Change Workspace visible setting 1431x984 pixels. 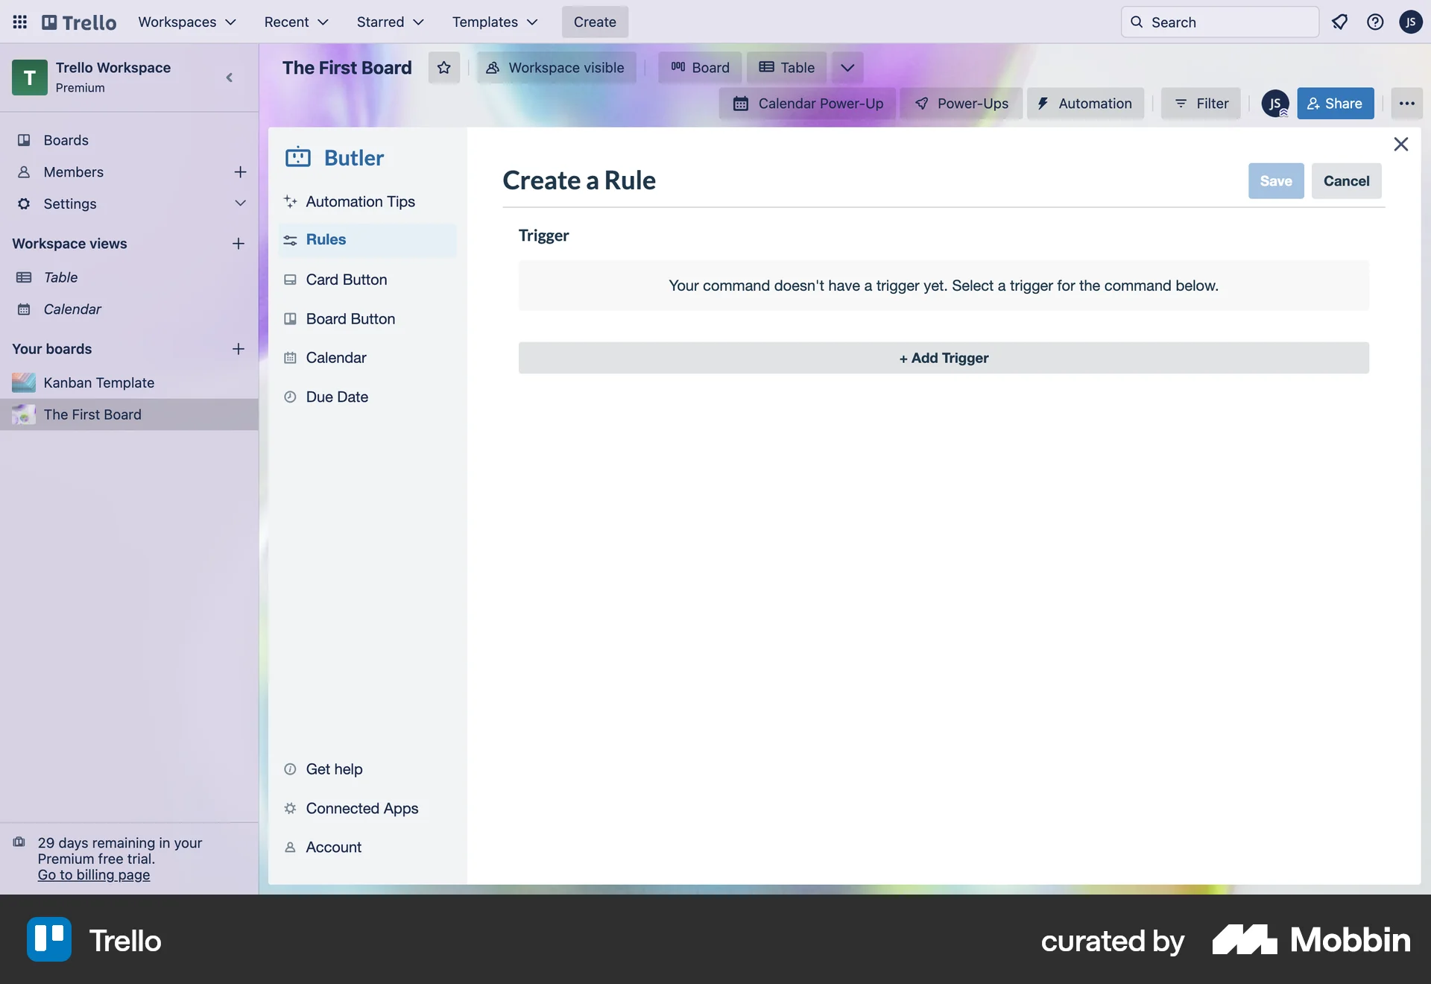click(x=556, y=67)
